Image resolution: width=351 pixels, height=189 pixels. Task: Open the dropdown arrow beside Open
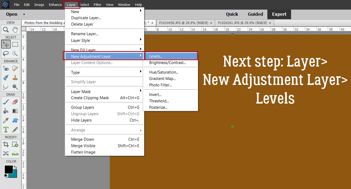tap(24, 14)
